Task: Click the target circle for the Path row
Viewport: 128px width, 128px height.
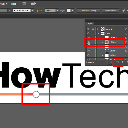Action: click(x=126, y=51)
